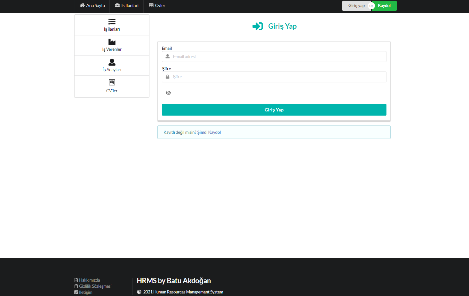This screenshot has height=296, width=469.
Task: Click the document icon above CV'ler
Action: [x=112, y=82]
